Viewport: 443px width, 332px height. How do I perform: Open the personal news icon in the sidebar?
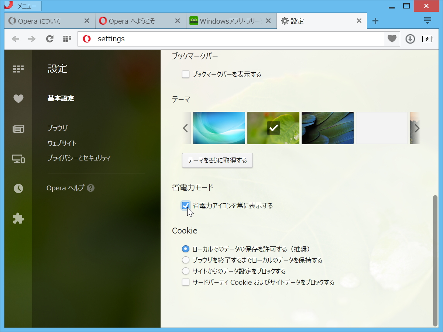pos(18,128)
